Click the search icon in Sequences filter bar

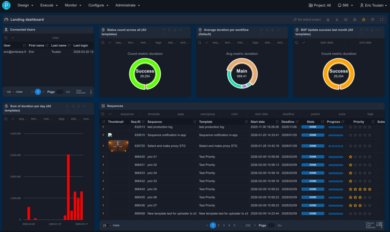pos(103,114)
